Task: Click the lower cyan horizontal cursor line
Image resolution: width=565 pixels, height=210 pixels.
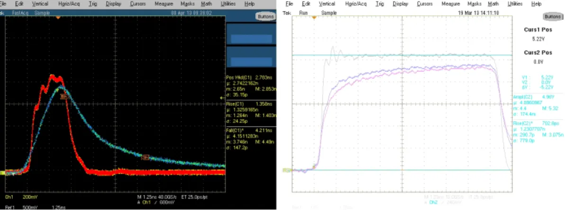Action: point(402,170)
